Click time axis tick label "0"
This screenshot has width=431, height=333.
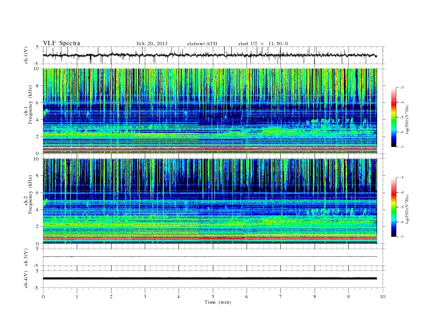[x=43, y=297]
